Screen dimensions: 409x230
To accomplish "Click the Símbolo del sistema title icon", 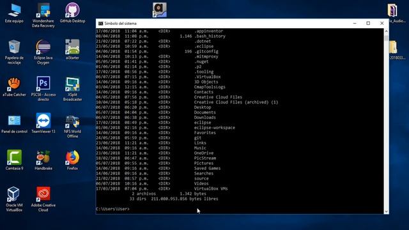I will [100, 24].
